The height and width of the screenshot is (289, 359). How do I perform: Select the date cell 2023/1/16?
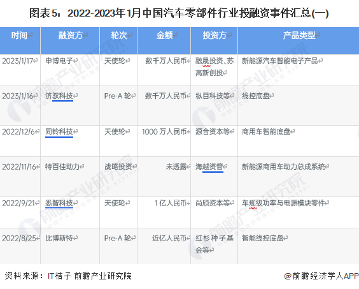[20, 106]
